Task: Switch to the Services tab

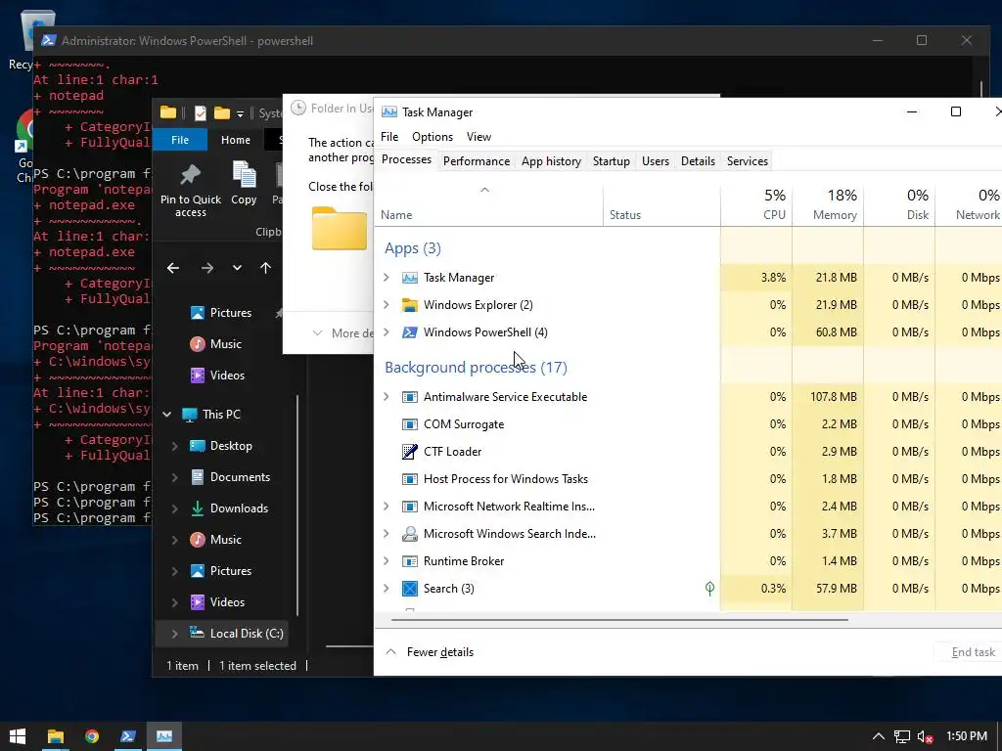Action: (748, 161)
